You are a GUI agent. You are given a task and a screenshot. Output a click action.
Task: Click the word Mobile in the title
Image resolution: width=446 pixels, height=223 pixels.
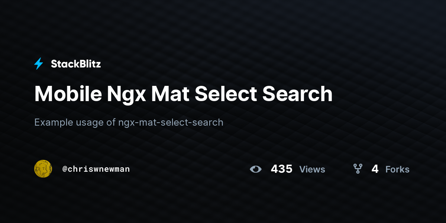coord(68,94)
